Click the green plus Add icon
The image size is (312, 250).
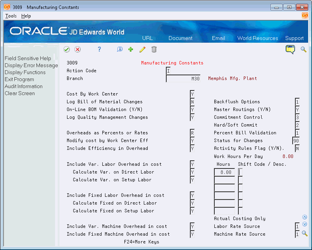(x=131, y=49)
